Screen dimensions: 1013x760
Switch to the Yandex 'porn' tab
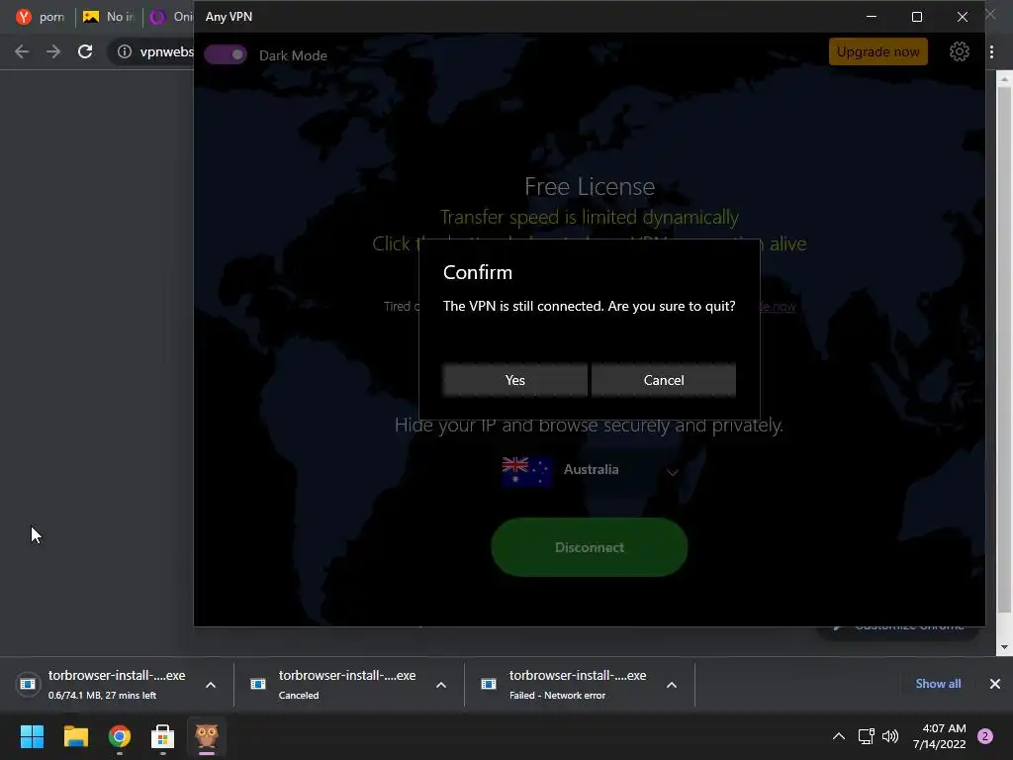tap(40, 17)
